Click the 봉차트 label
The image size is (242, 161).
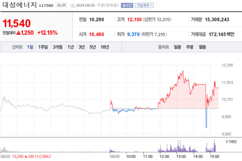click(x=164, y=47)
